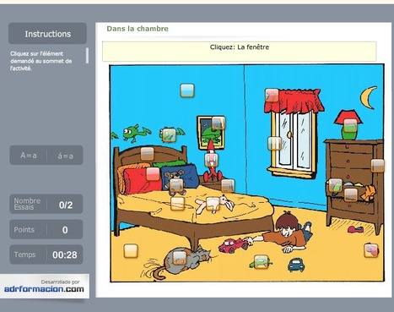Select the marker on the lamp

[350, 125]
